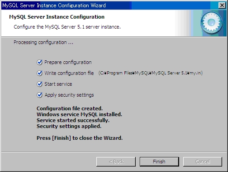Select the Prepare configuration step label
This screenshot has height=172, width=228.
tap(68, 62)
